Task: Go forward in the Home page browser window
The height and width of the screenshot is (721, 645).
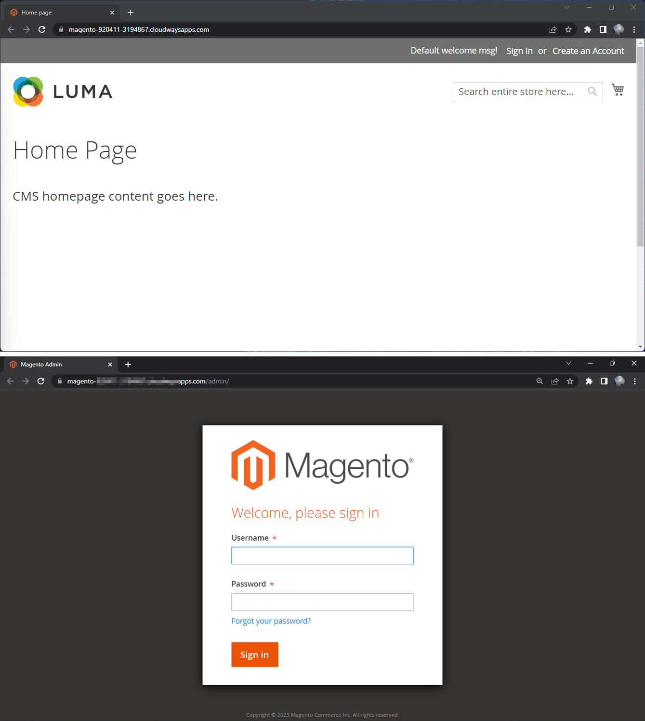Action: 26,29
